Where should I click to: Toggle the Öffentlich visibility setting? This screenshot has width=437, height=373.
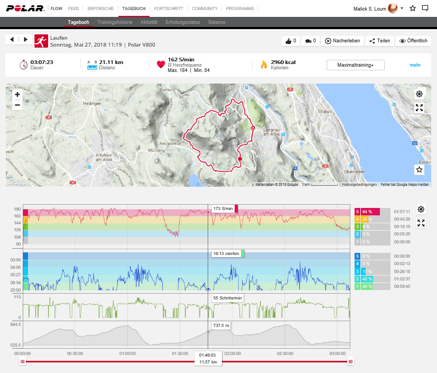[x=413, y=41]
